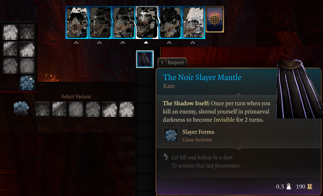The height and width of the screenshot is (196, 323).
Task: Select first variant in Select Variant row
Action: [42, 109]
